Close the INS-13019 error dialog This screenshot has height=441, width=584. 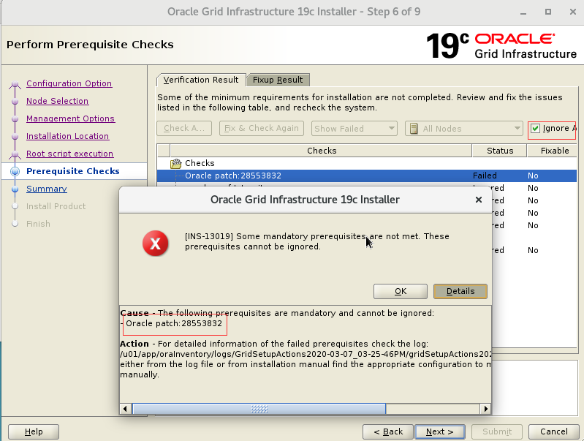479,200
